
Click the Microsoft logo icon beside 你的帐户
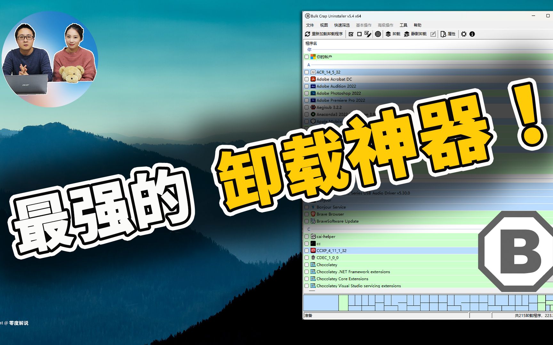pyautogui.click(x=313, y=57)
